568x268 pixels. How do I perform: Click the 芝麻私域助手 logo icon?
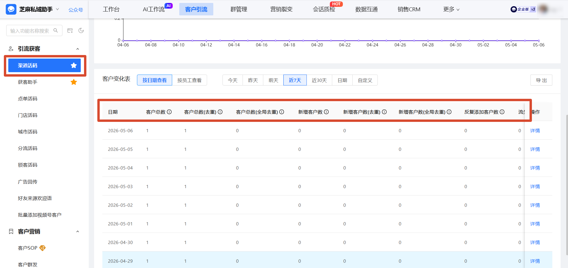coord(11,9)
